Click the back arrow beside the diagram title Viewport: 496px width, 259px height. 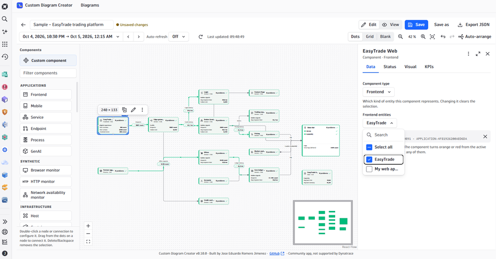[23, 25]
